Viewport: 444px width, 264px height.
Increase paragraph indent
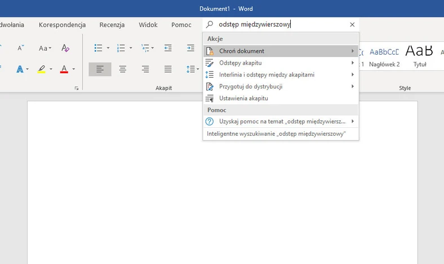tap(190, 48)
